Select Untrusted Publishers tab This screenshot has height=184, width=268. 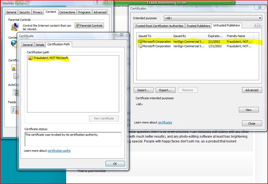point(227,25)
